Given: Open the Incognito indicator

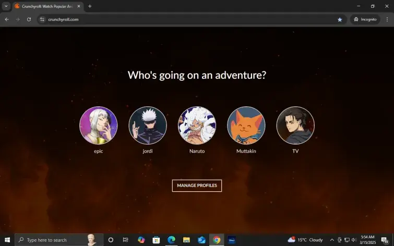Looking at the screenshot, I should tap(365, 19).
